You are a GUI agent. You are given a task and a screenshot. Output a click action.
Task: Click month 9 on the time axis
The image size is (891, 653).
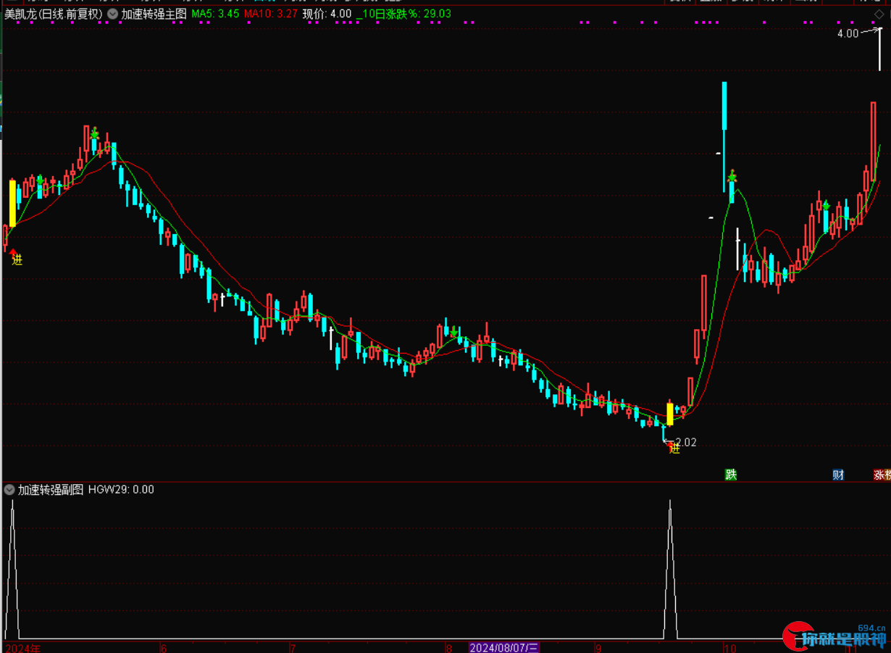coord(598,648)
